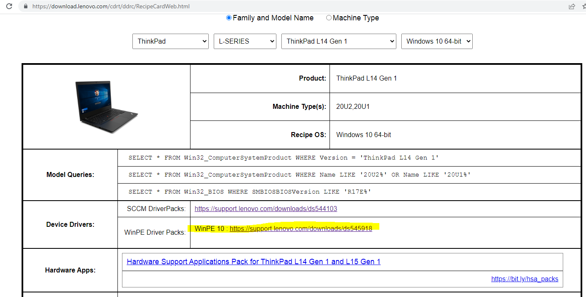
Task: Open the ThinkPad L14 Gen 1 model dropdown
Action: coord(339,41)
